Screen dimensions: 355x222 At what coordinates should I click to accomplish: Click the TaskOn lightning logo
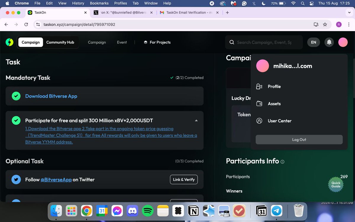point(9,42)
